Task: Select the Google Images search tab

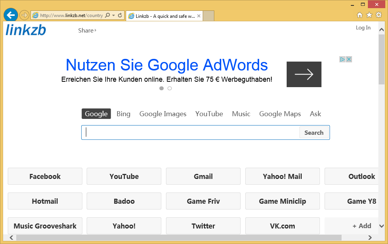Action: [163, 114]
